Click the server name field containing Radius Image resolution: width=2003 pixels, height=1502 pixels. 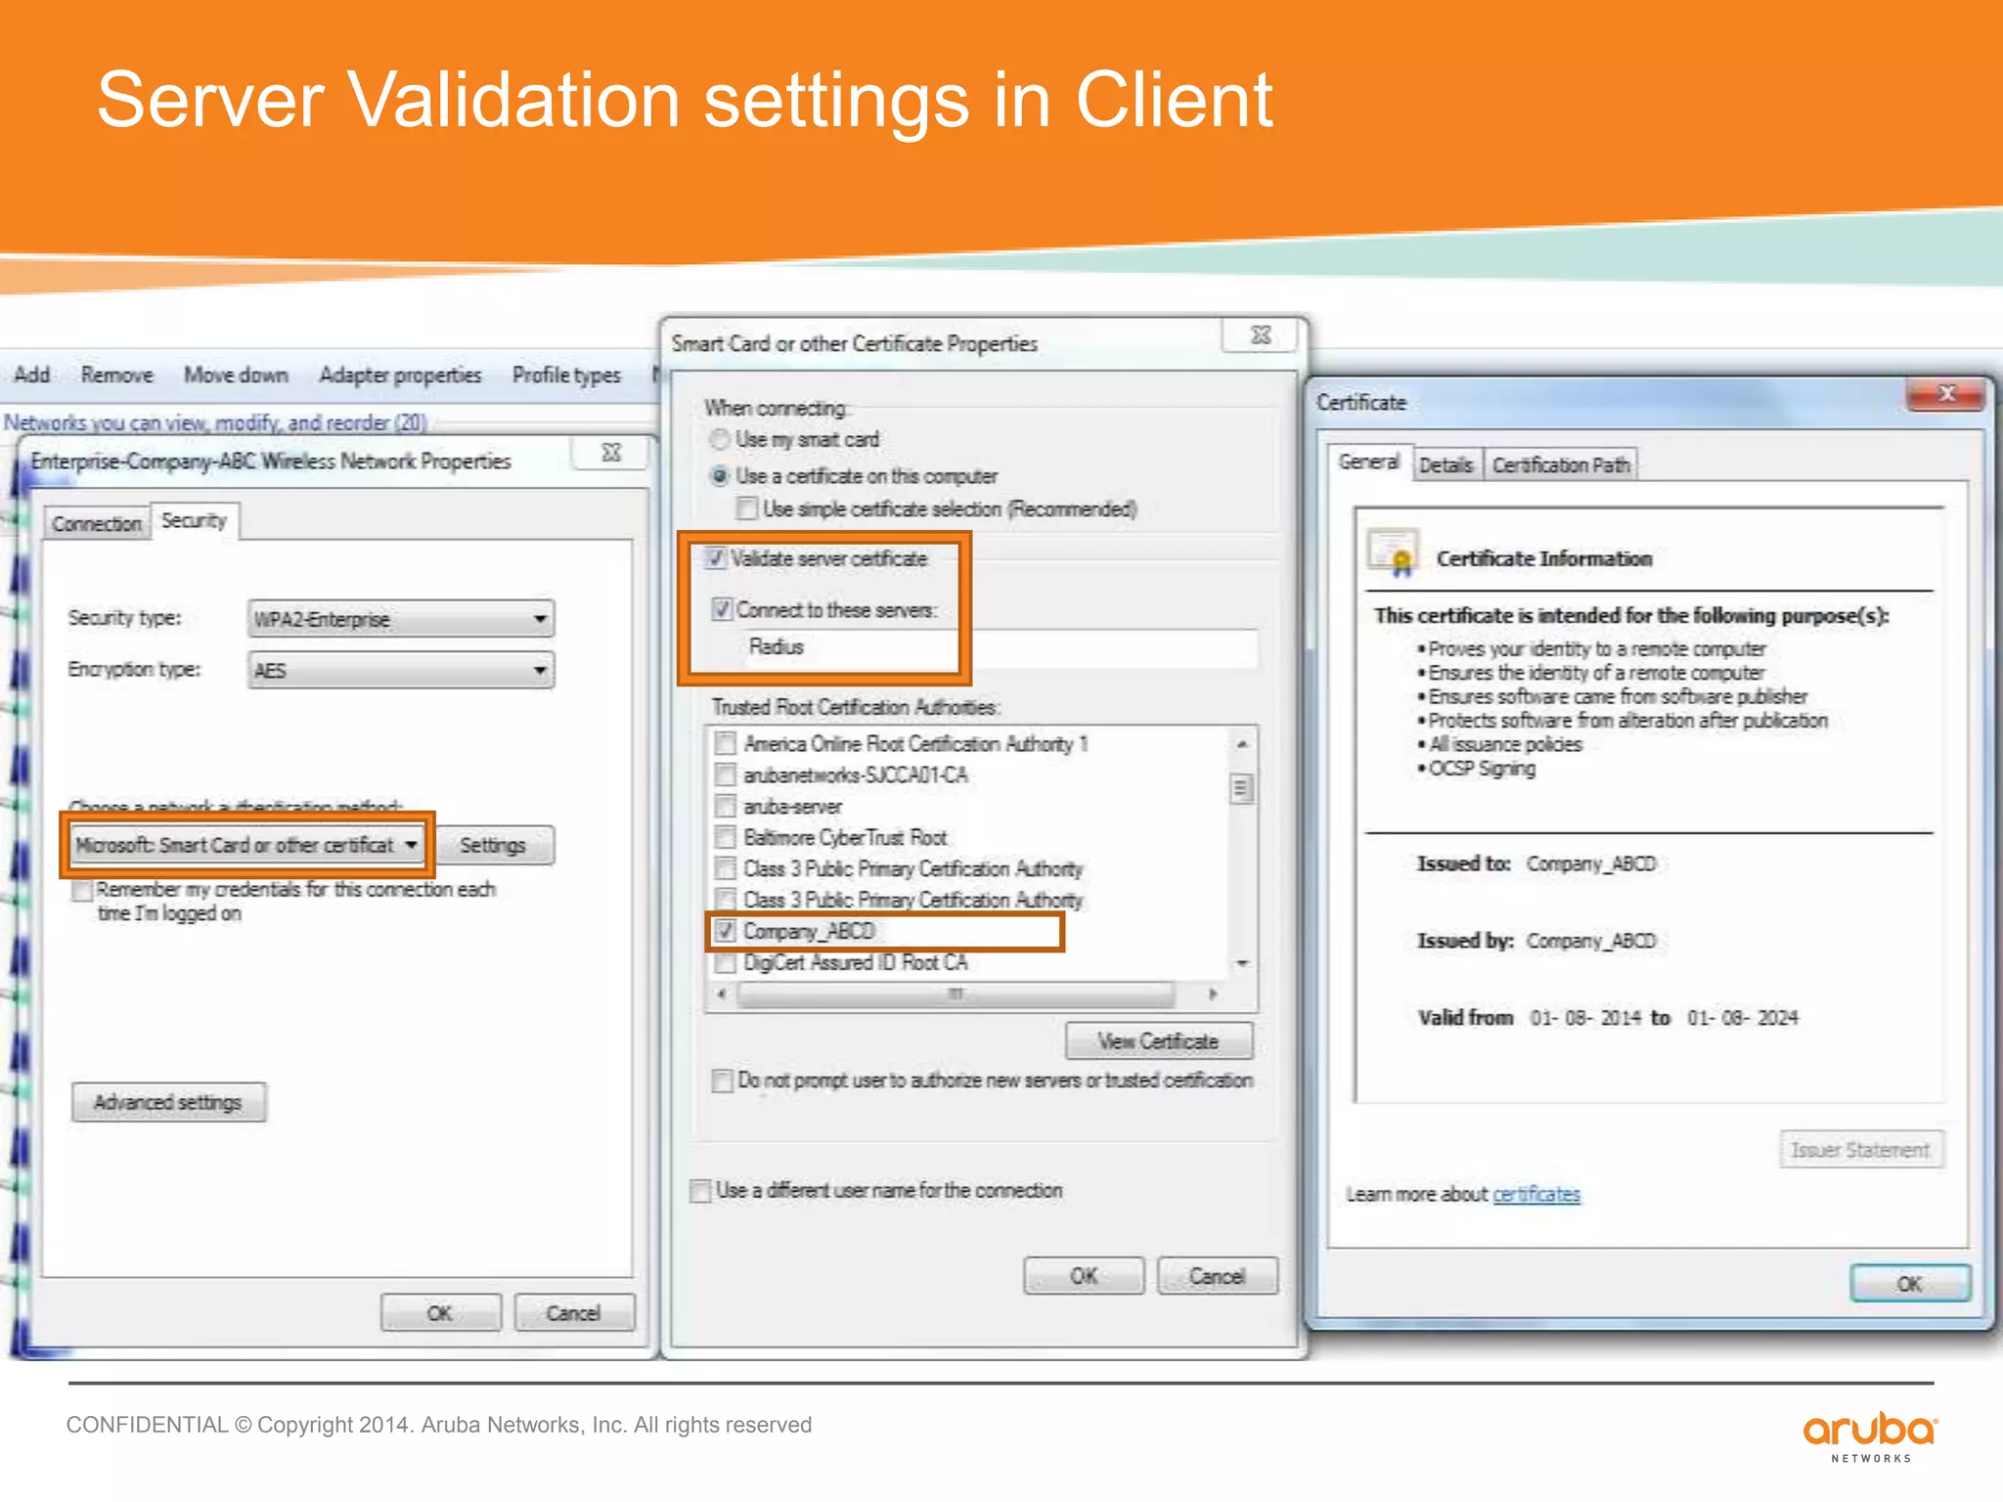click(1001, 647)
